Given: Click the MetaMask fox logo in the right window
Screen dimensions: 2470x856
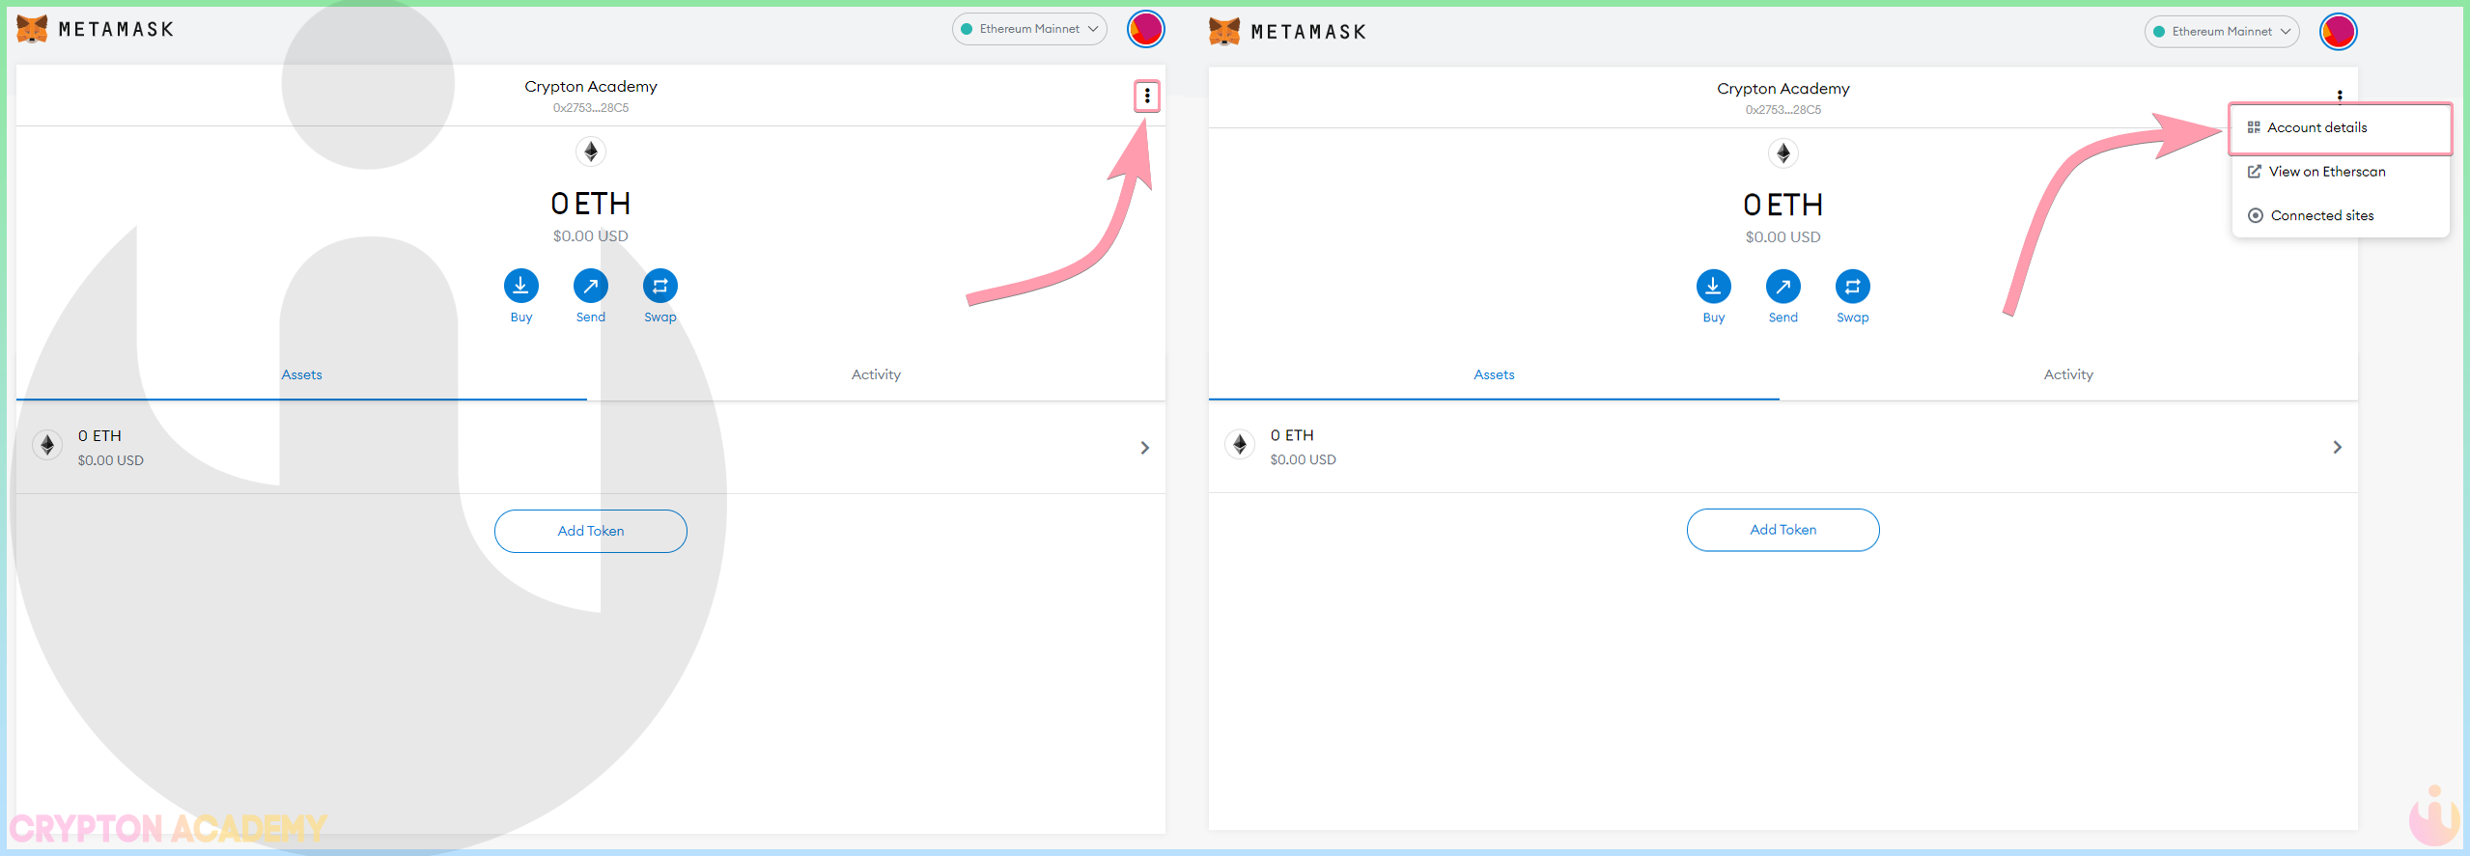Looking at the screenshot, I should point(1224,32).
